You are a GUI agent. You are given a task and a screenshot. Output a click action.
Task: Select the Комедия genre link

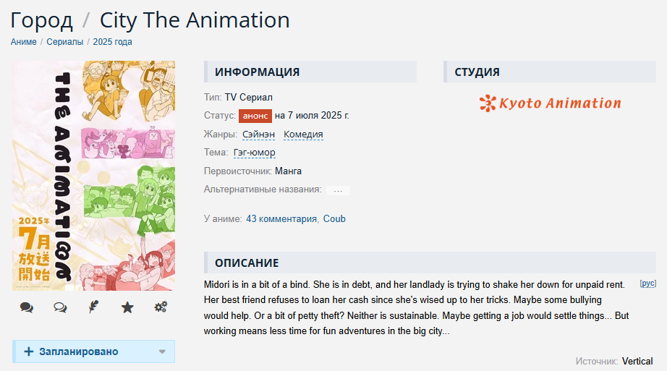point(303,135)
